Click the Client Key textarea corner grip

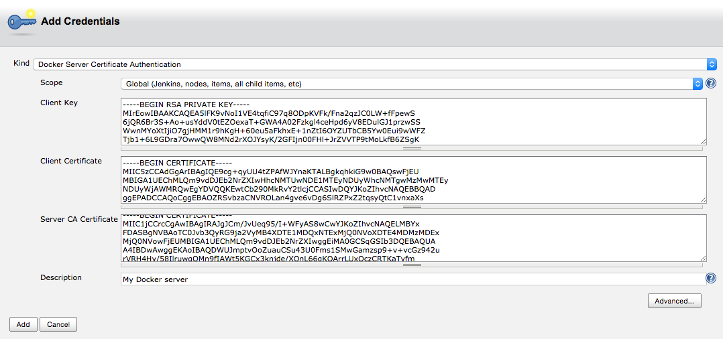point(703,142)
